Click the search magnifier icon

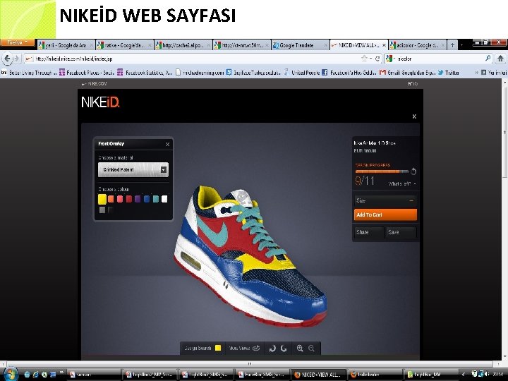[x=488, y=59]
